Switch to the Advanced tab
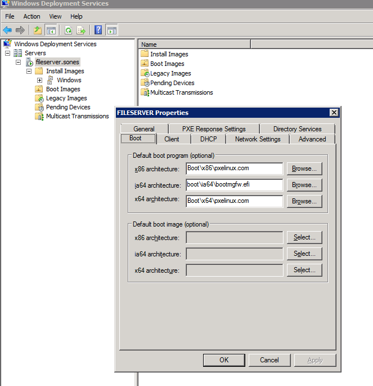The width and height of the screenshot is (373, 386). [x=312, y=139]
